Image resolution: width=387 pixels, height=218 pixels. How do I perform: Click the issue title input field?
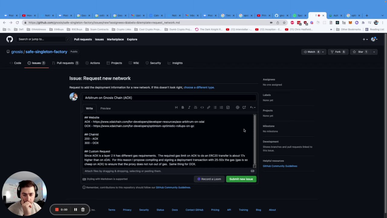coord(169,98)
